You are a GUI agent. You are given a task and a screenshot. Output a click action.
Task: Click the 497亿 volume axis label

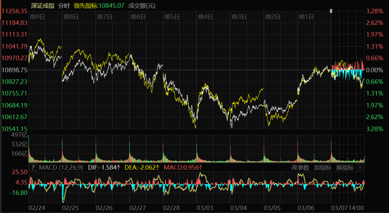(19, 135)
